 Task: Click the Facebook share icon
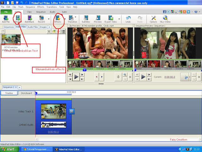click(165, 12)
